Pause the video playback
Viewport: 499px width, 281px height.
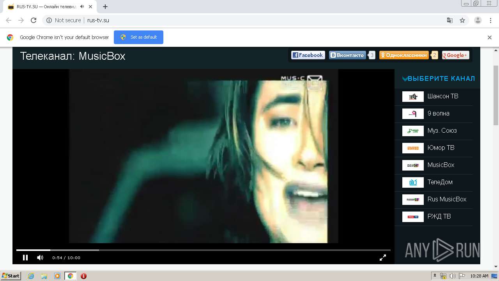tap(25, 258)
